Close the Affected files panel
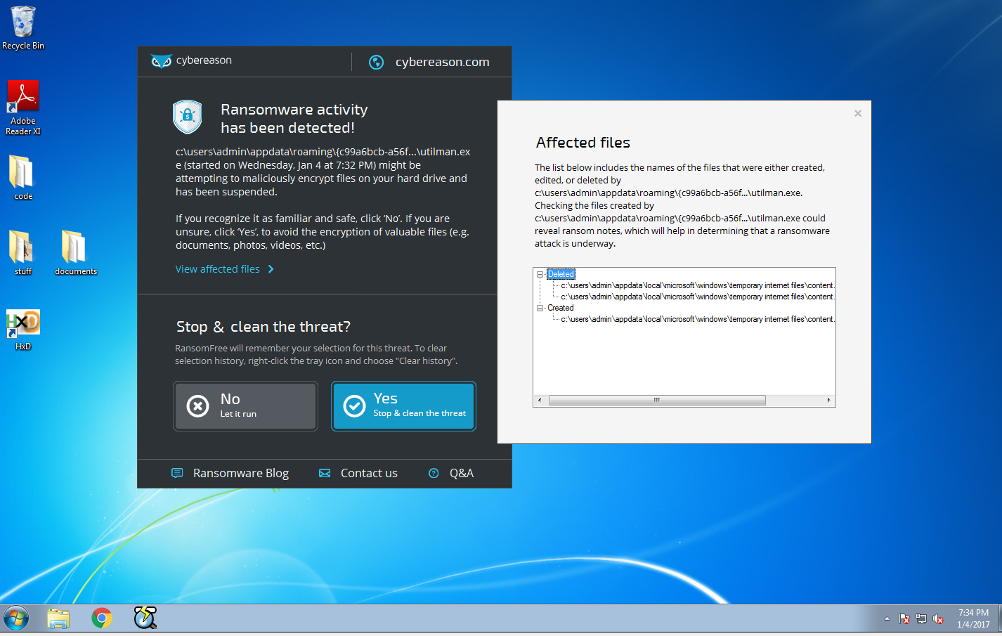Screen dimensions: 1002x636 click(x=858, y=113)
